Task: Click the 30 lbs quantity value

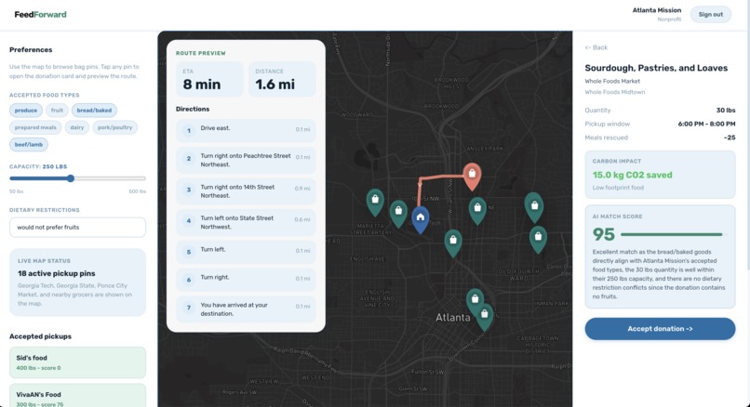Action: tap(726, 110)
